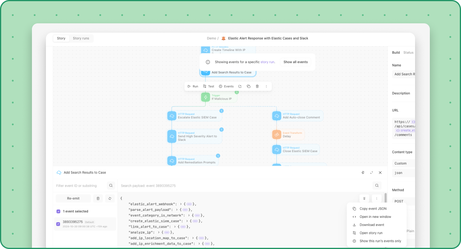
Task: Click the Name field in the side panel
Action: pos(403,74)
